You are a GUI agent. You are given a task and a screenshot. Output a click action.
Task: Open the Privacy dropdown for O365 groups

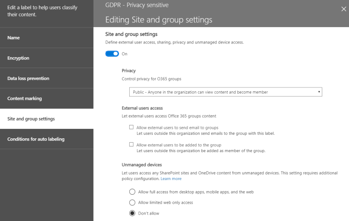(226, 92)
